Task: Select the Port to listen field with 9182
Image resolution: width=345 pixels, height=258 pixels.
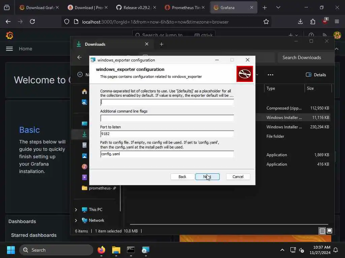Action: 167,134
